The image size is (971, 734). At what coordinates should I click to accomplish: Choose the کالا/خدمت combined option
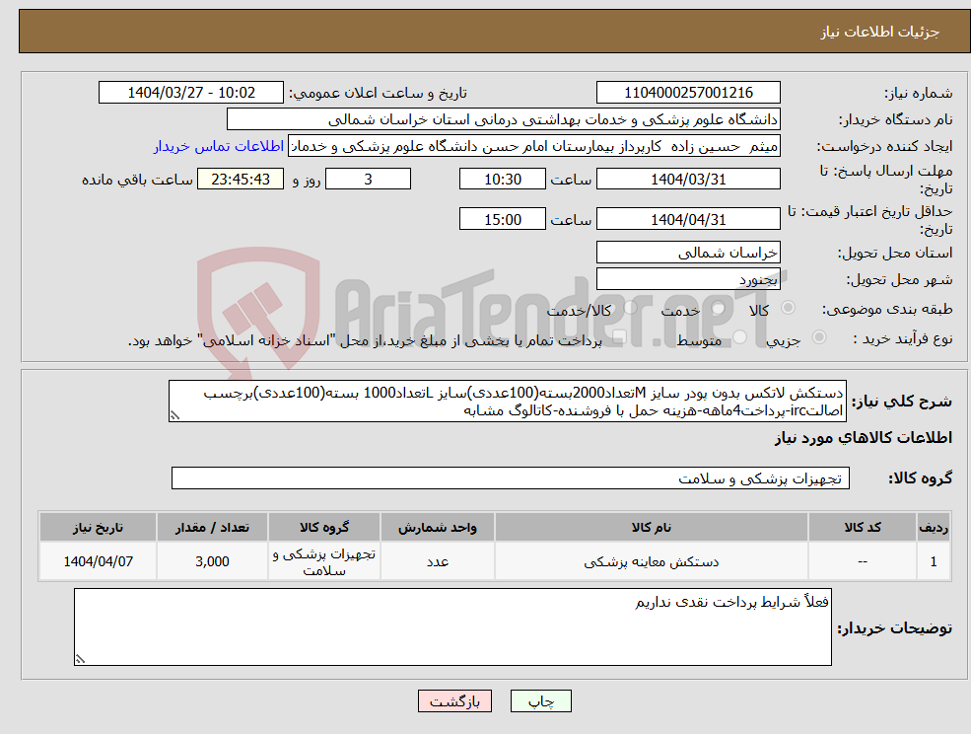[x=630, y=306]
